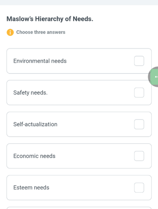Tick the Safety needs checkbox

click(139, 92)
